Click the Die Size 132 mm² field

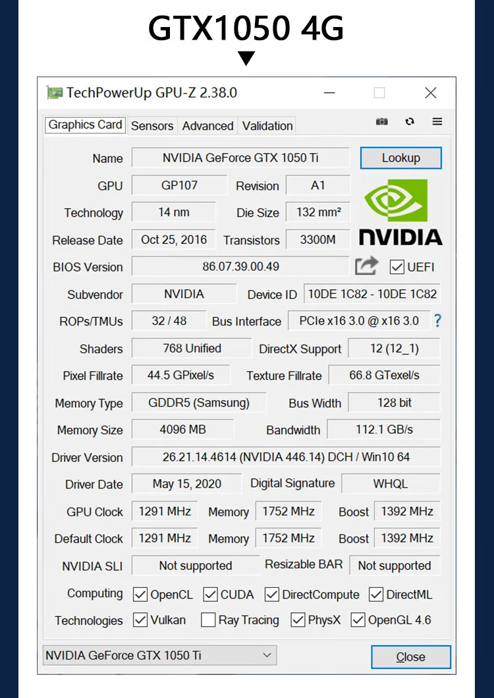click(318, 212)
